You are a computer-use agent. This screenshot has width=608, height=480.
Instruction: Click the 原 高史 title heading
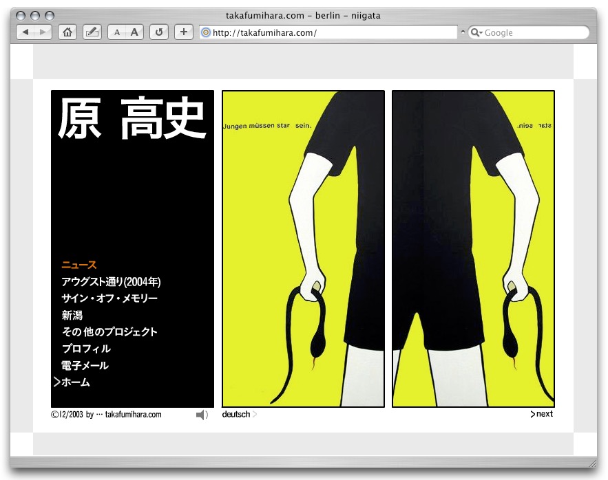132,118
